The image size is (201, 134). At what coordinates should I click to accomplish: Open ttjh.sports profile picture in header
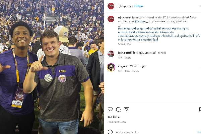click(x=111, y=6)
